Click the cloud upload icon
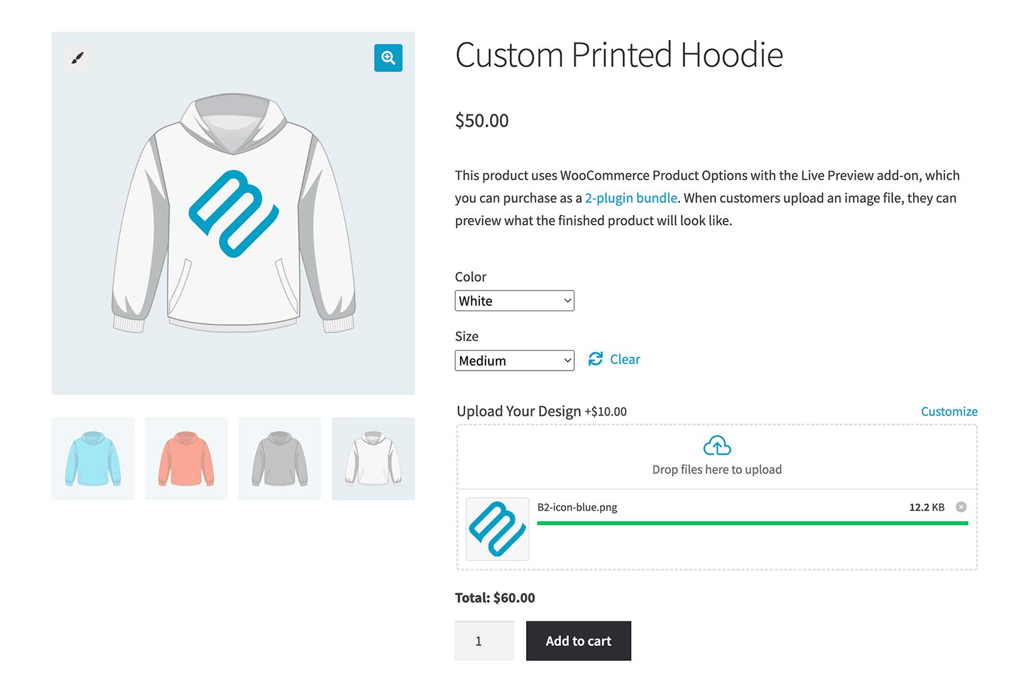1031x679 pixels. [717, 445]
